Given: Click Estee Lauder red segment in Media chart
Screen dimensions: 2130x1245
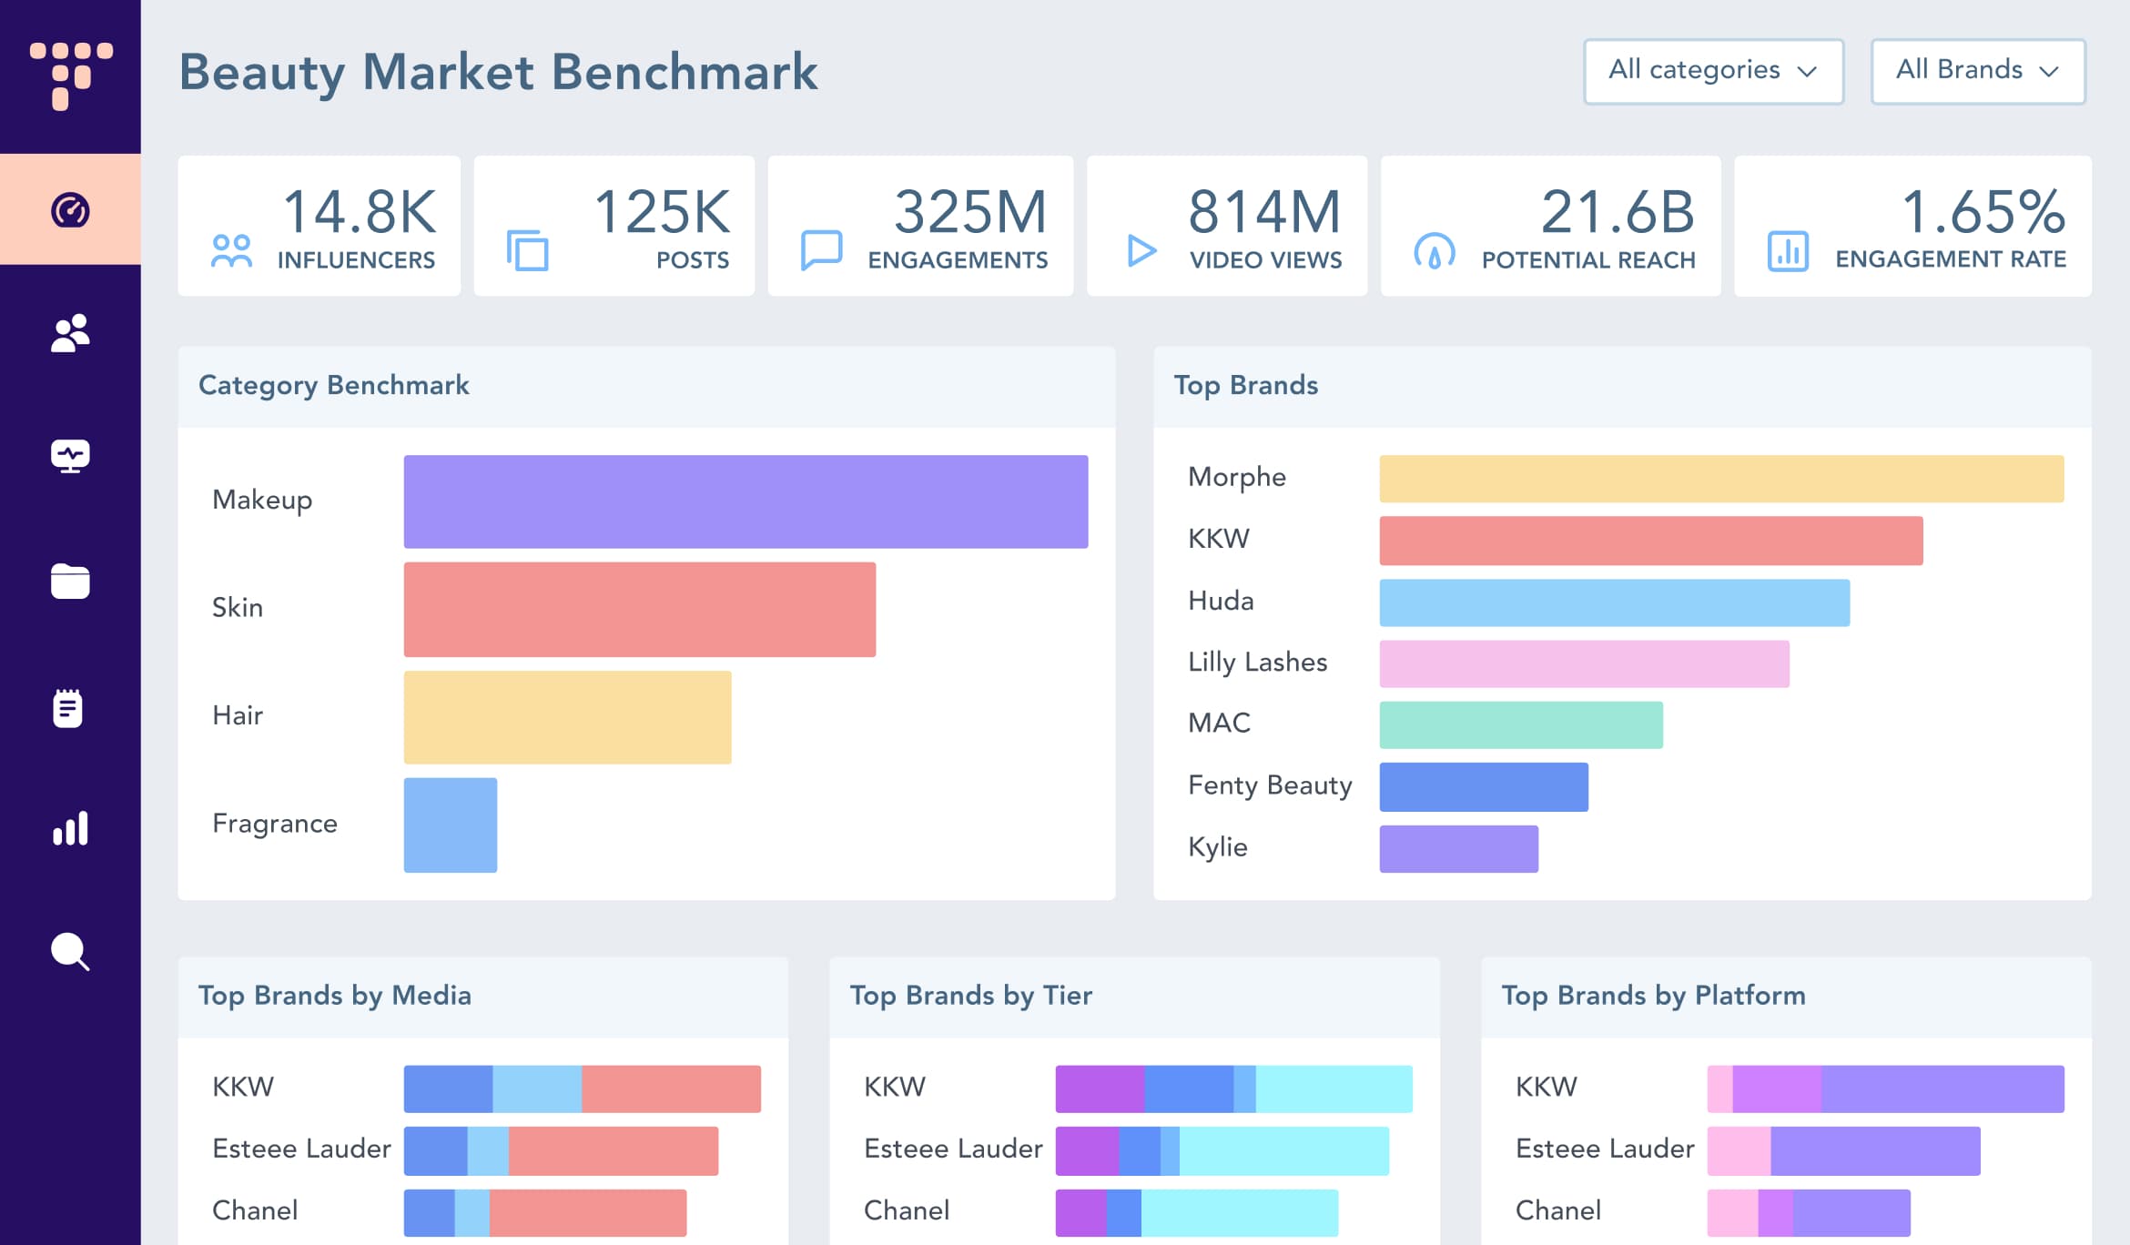Looking at the screenshot, I should 614,1151.
